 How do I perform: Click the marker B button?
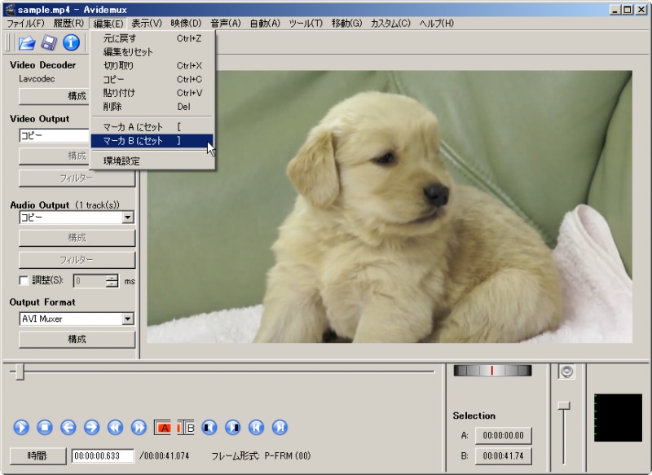click(x=187, y=427)
